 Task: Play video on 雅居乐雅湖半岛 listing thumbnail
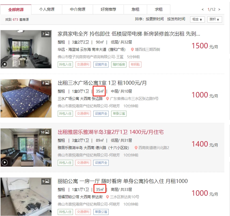[x=5, y=162]
